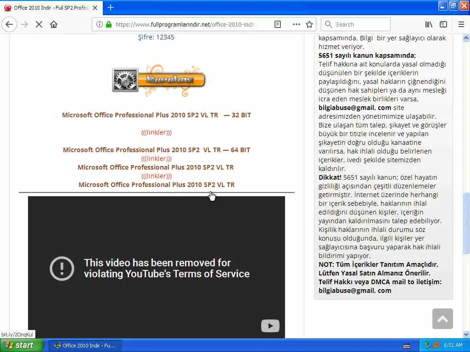Click the scroll-to-top arrow button
Screen dimensions: 470x352
pos(442,319)
